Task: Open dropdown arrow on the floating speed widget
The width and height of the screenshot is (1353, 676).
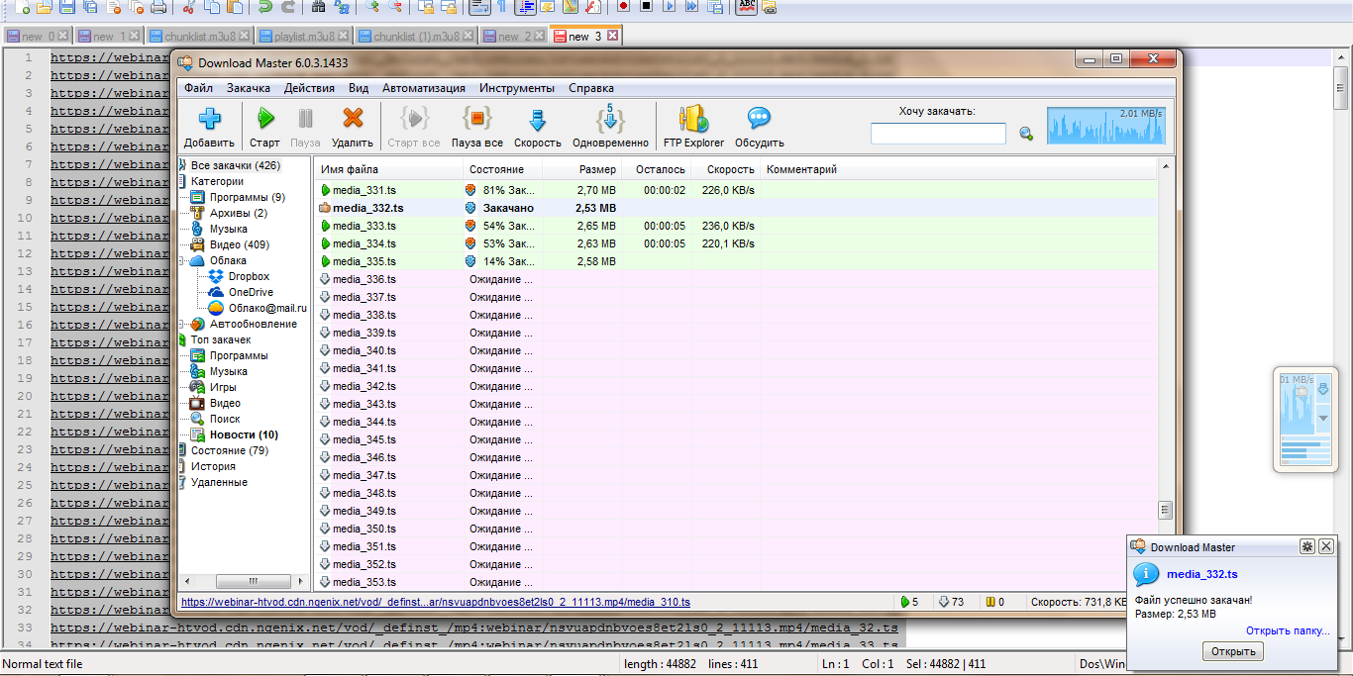Action: [1323, 419]
